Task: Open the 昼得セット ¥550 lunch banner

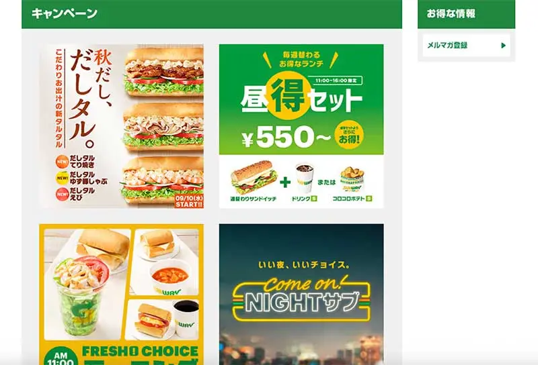Action: [301, 126]
